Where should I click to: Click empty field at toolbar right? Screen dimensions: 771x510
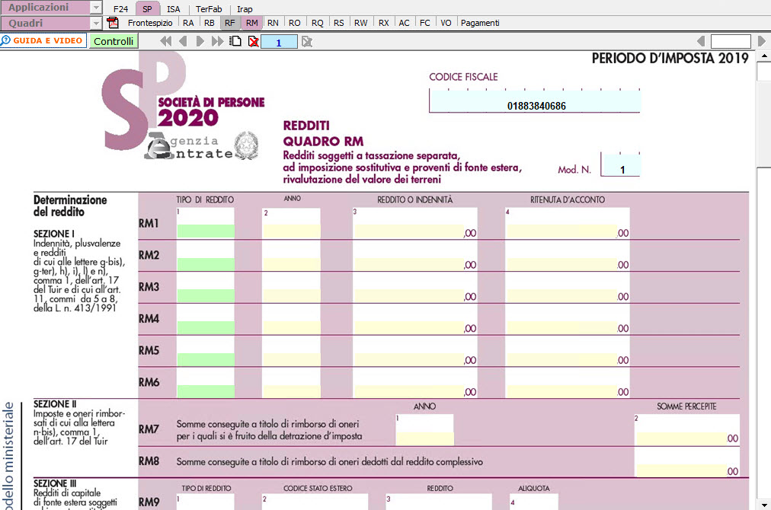click(731, 41)
